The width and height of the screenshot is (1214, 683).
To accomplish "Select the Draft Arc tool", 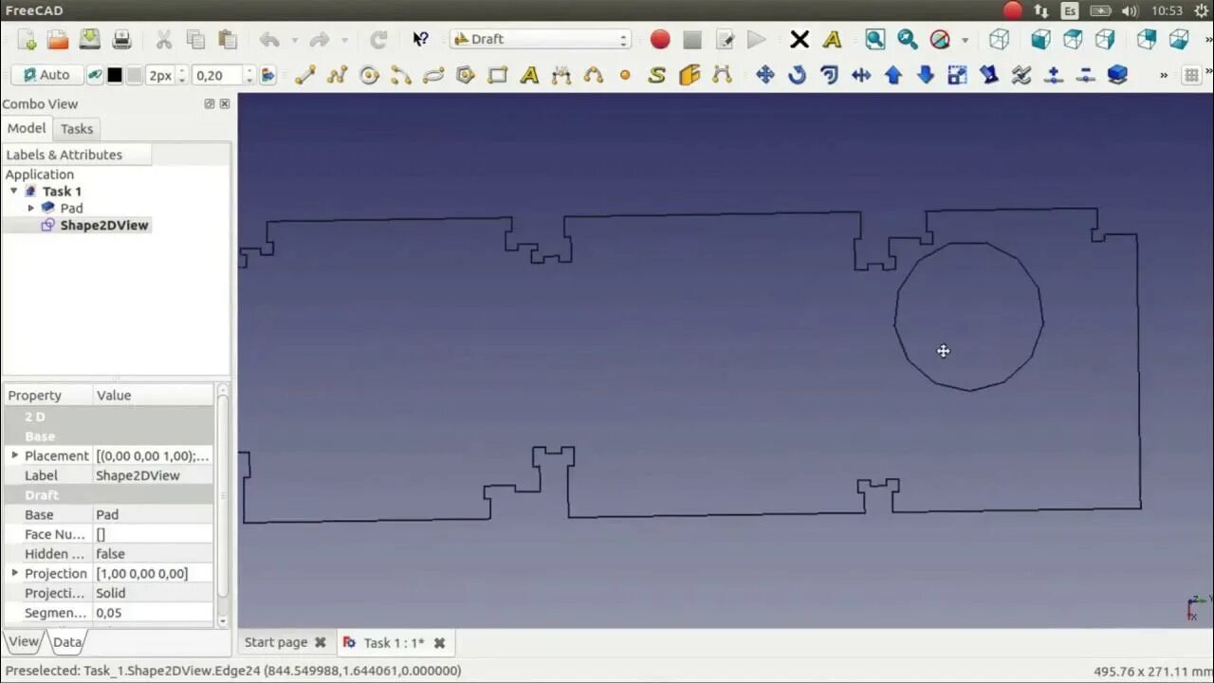I will click(401, 75).
